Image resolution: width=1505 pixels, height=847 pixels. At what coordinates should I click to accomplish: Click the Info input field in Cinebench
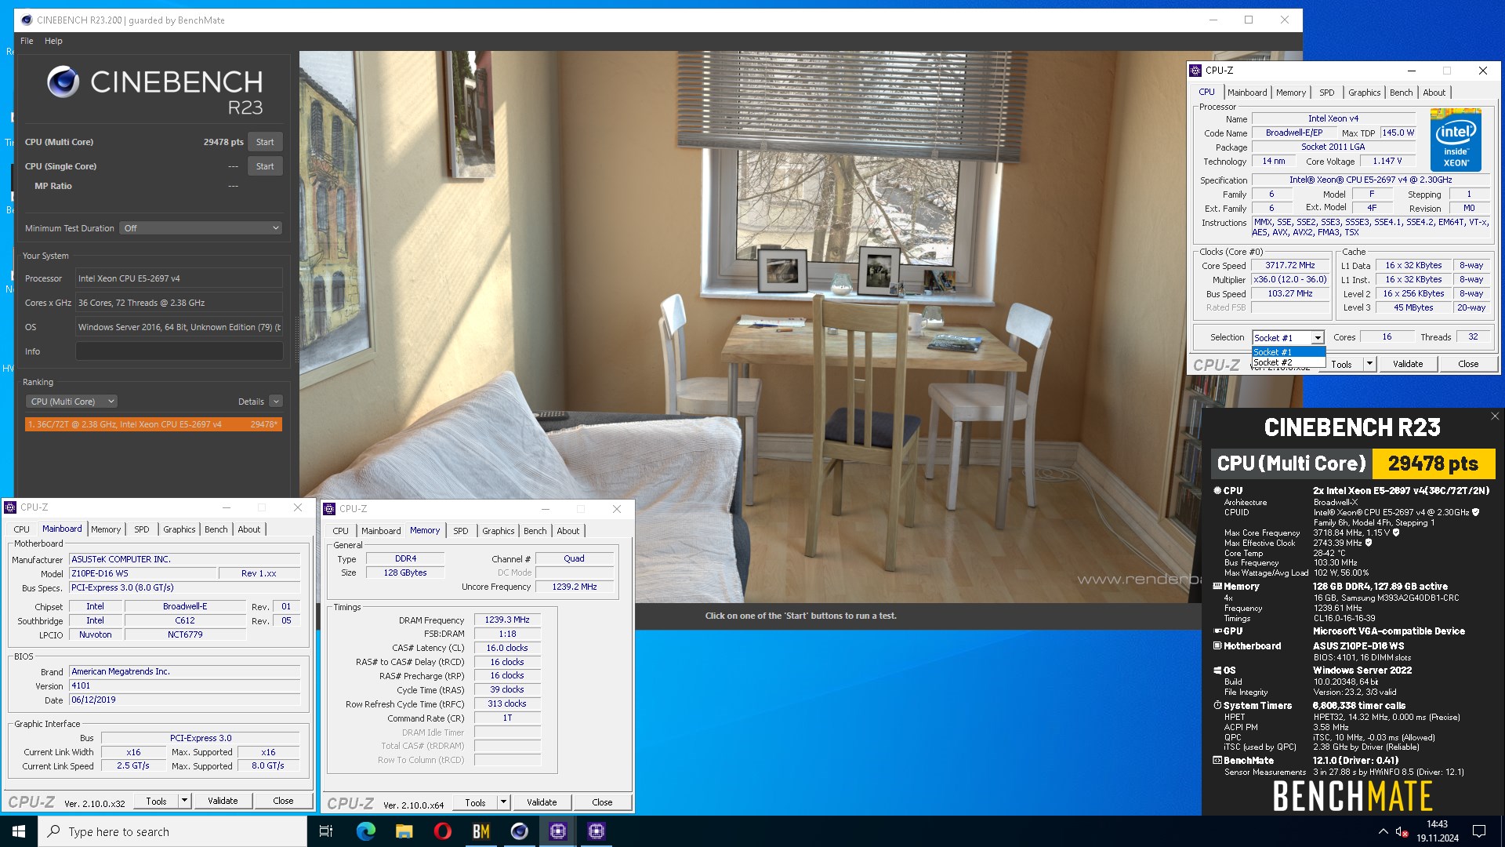pyautogui.click(x=179, y=351)
